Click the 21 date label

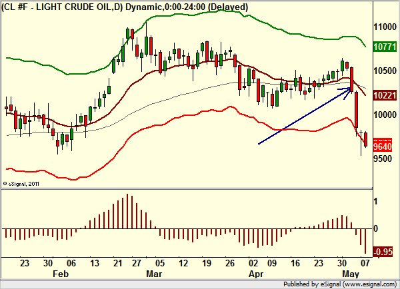117,263
